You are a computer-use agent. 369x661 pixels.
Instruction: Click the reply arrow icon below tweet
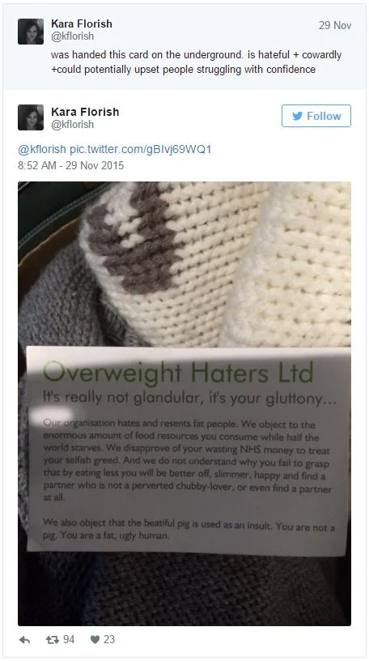(x=24, y=640)
